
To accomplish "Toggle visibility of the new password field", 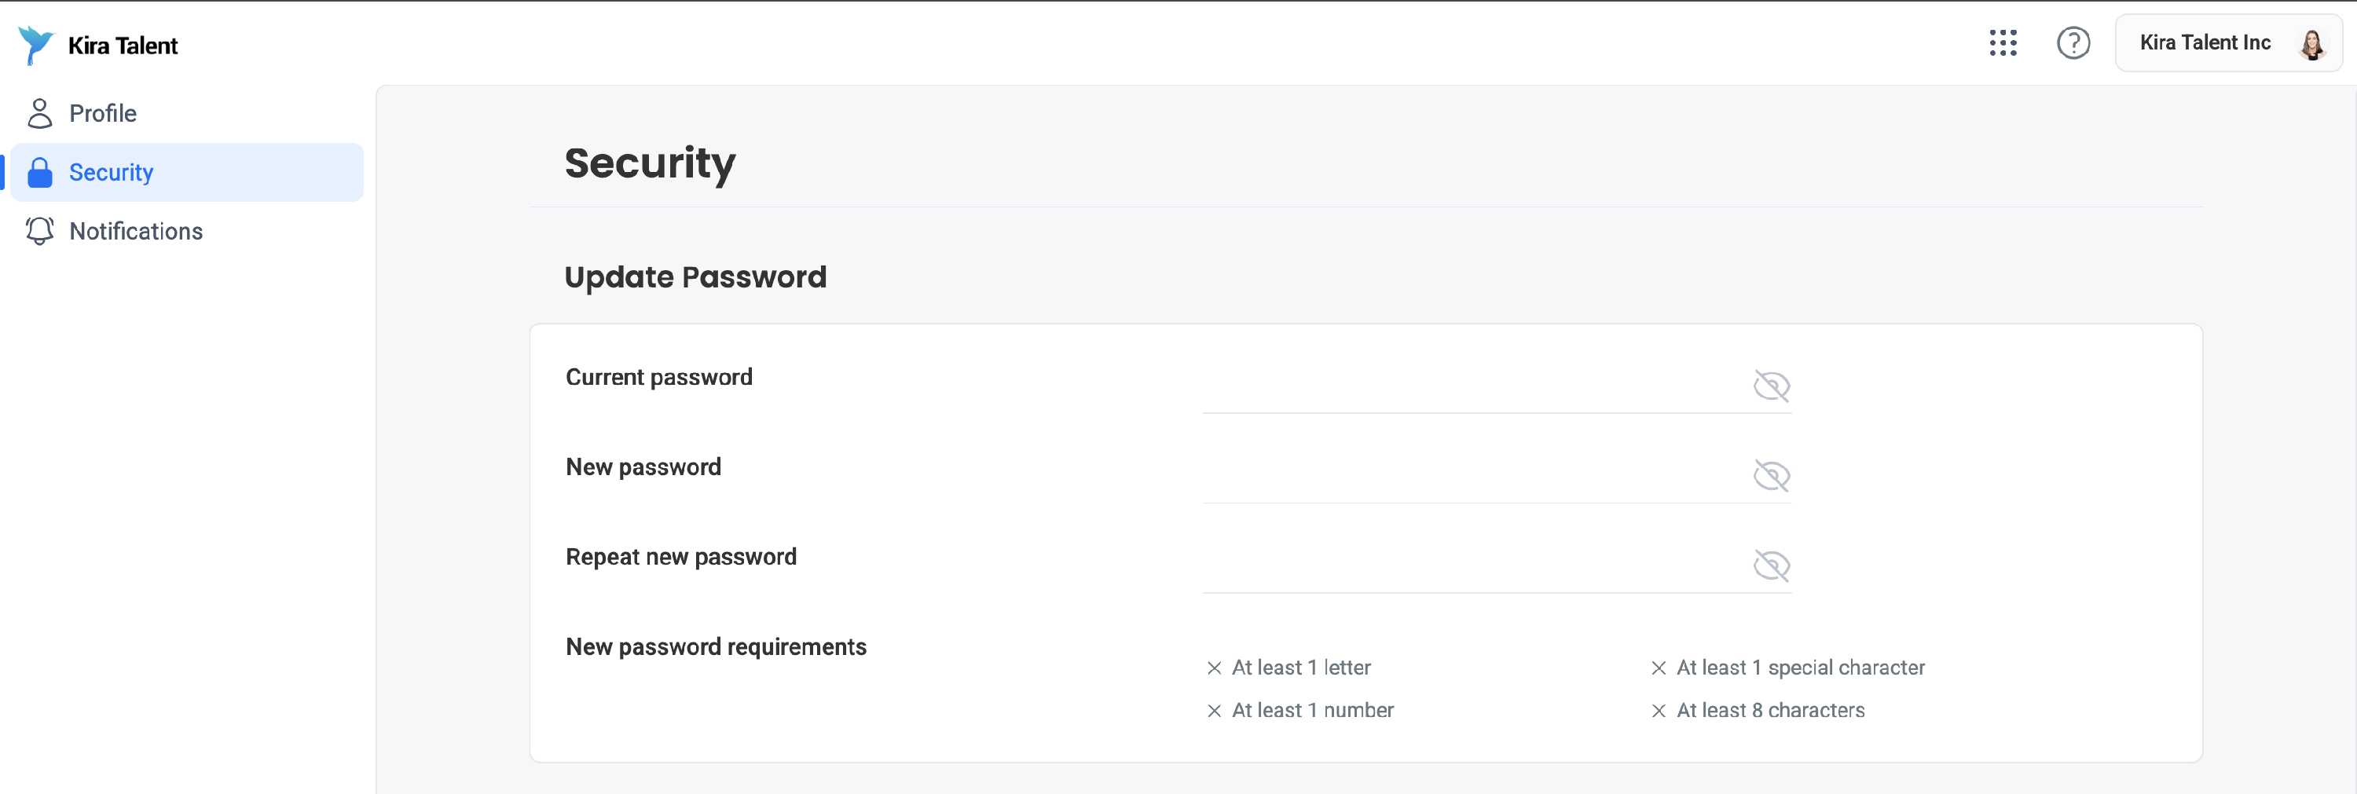I will pos(1772,476).
